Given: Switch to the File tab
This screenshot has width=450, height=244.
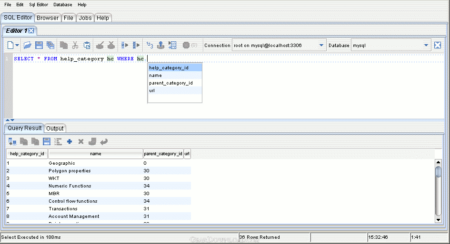Looking at the screenshot, I should tap(68, 18).
